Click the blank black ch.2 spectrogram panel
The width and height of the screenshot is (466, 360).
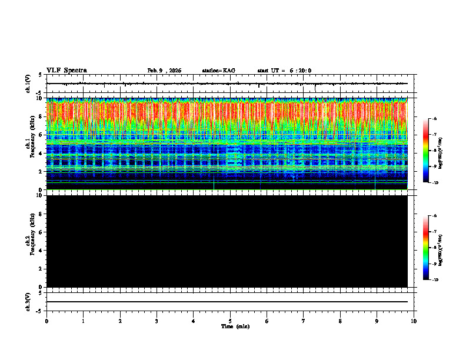point(227,241)
